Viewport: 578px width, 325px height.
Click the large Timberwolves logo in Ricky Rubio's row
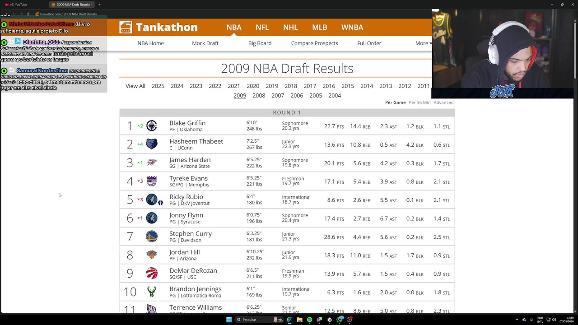click(x=151, y=200)
